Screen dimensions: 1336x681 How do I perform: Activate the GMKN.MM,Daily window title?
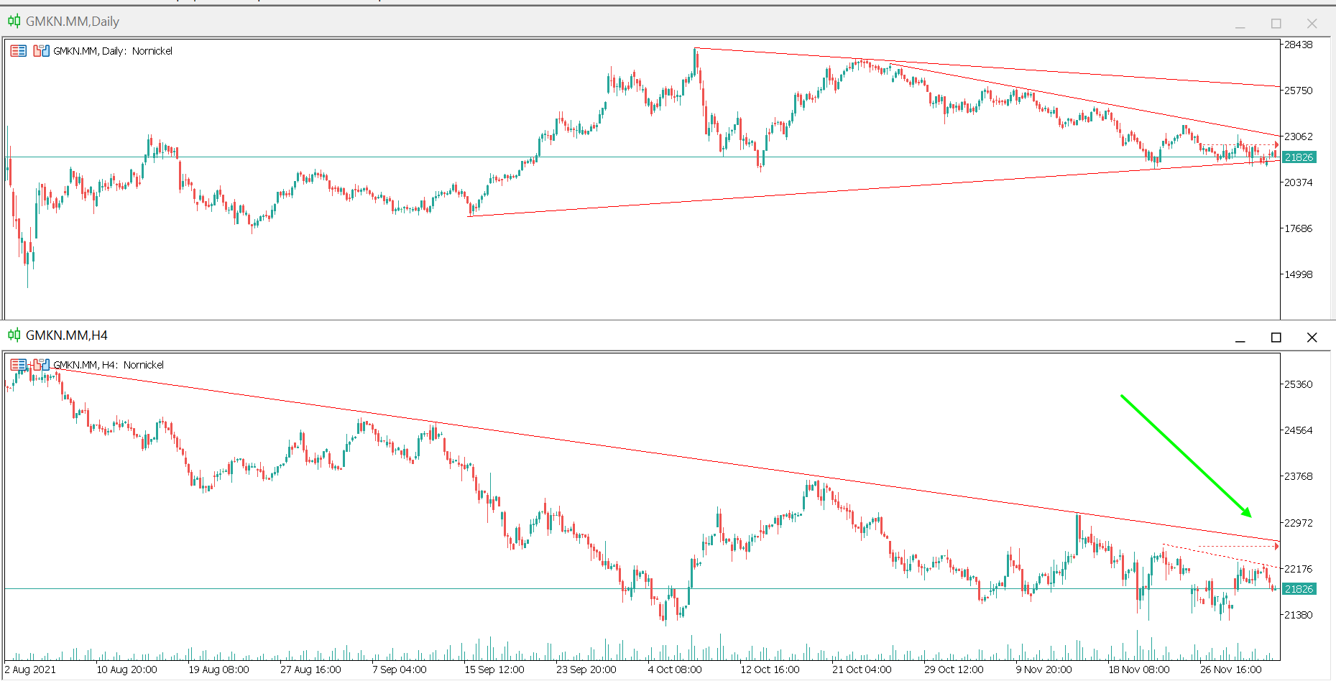click(x=73, y=22)
